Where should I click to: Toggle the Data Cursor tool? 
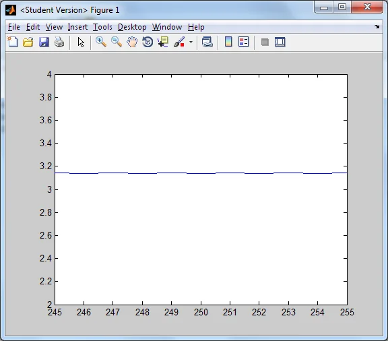(x=163, y=42)
